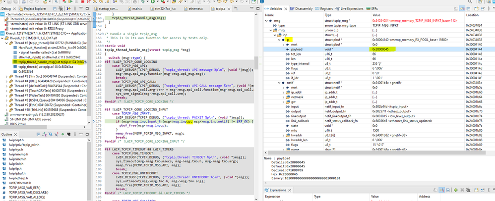Collapse all in the Expressions toolbar
Viewport: 495px width, 201px height.
(448, 190)
